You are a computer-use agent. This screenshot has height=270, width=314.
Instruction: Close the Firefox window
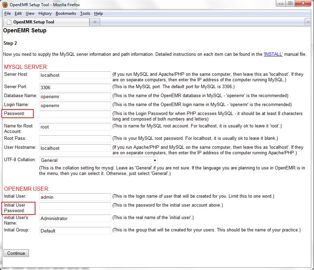303,3
